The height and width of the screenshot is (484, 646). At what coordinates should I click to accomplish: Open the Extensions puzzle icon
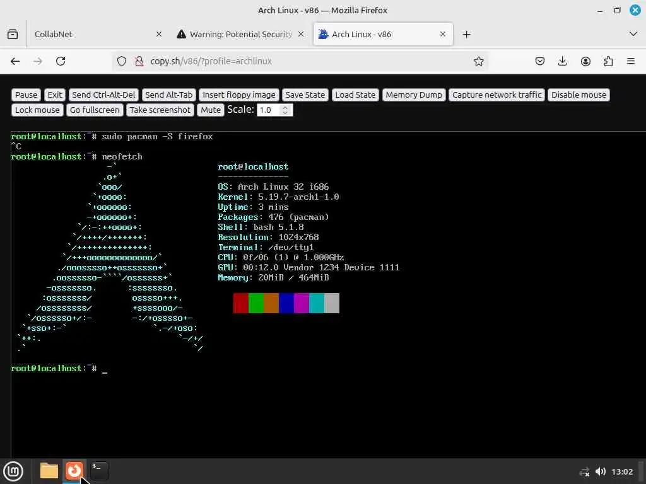point(608,61)
